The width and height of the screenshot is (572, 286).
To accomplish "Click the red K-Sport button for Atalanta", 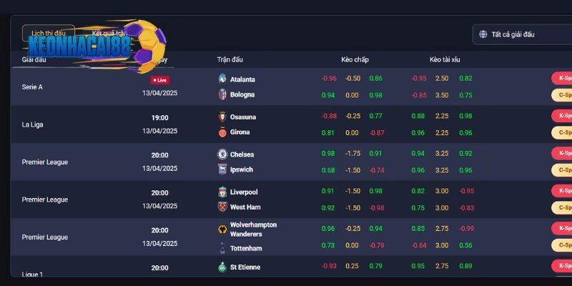I will [x=562, y=78].
